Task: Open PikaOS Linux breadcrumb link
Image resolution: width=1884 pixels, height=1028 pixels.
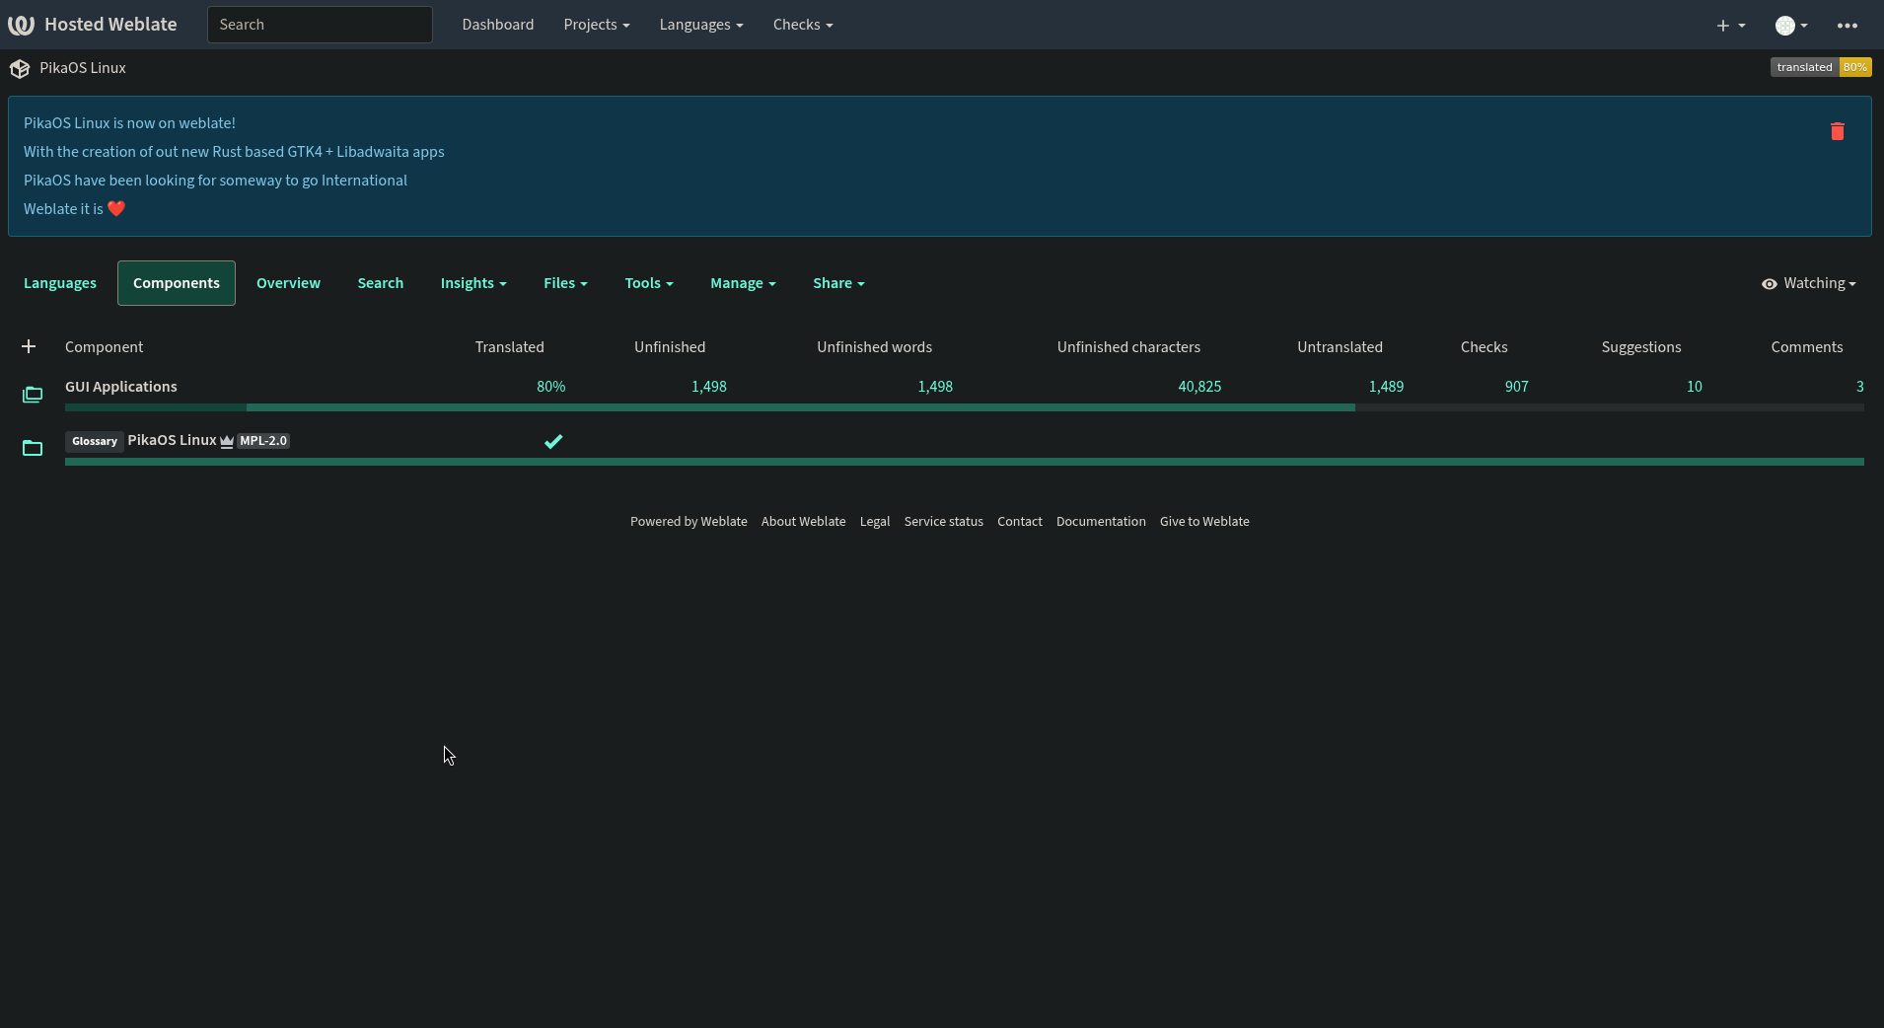Action: point(83,68)
